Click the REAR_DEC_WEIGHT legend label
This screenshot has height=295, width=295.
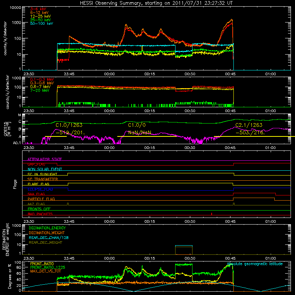(45, 243)
